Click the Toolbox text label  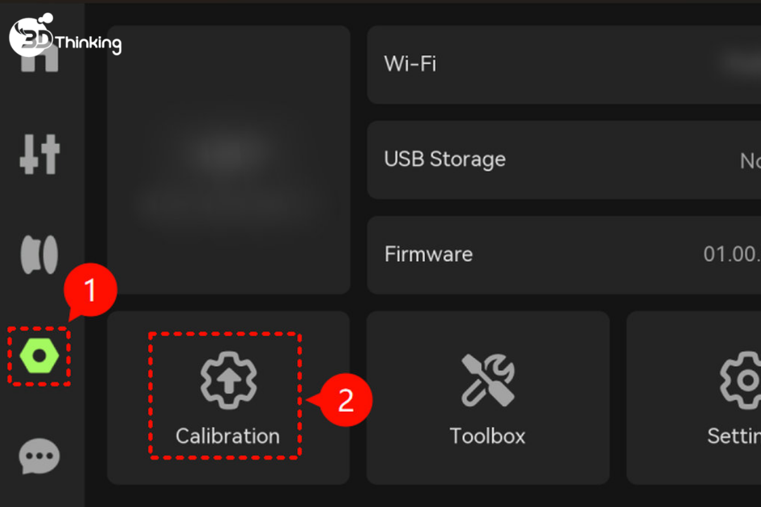488,436
